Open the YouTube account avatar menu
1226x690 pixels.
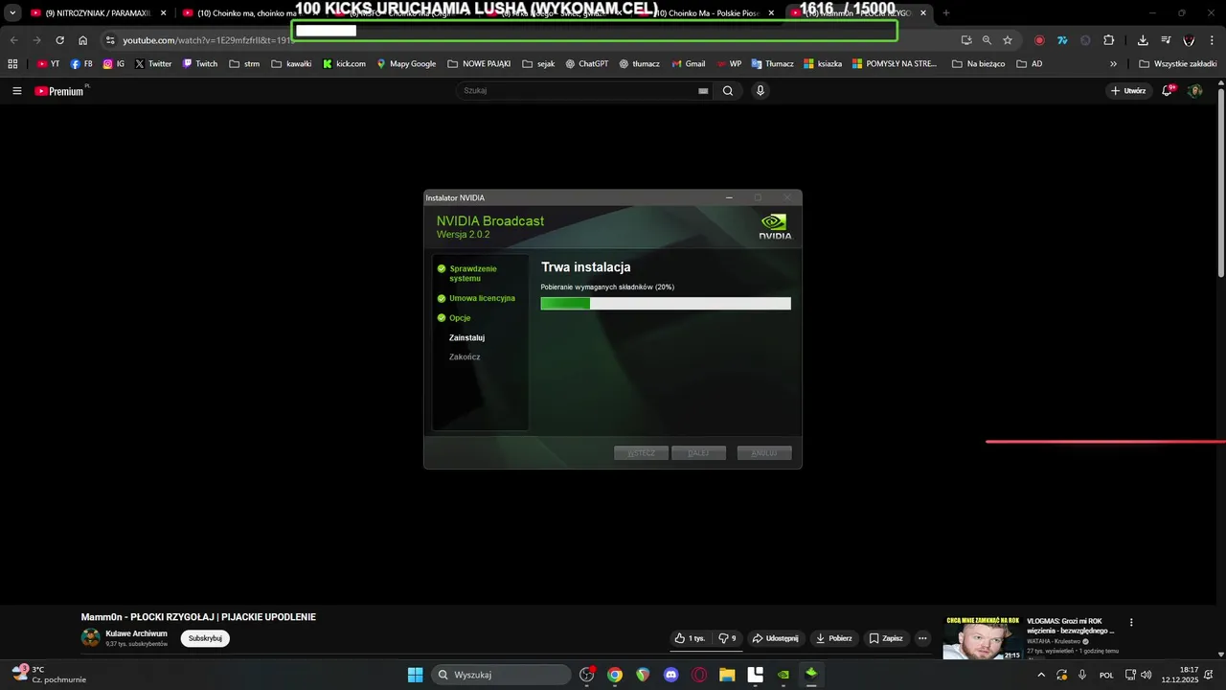point(1194,91)
